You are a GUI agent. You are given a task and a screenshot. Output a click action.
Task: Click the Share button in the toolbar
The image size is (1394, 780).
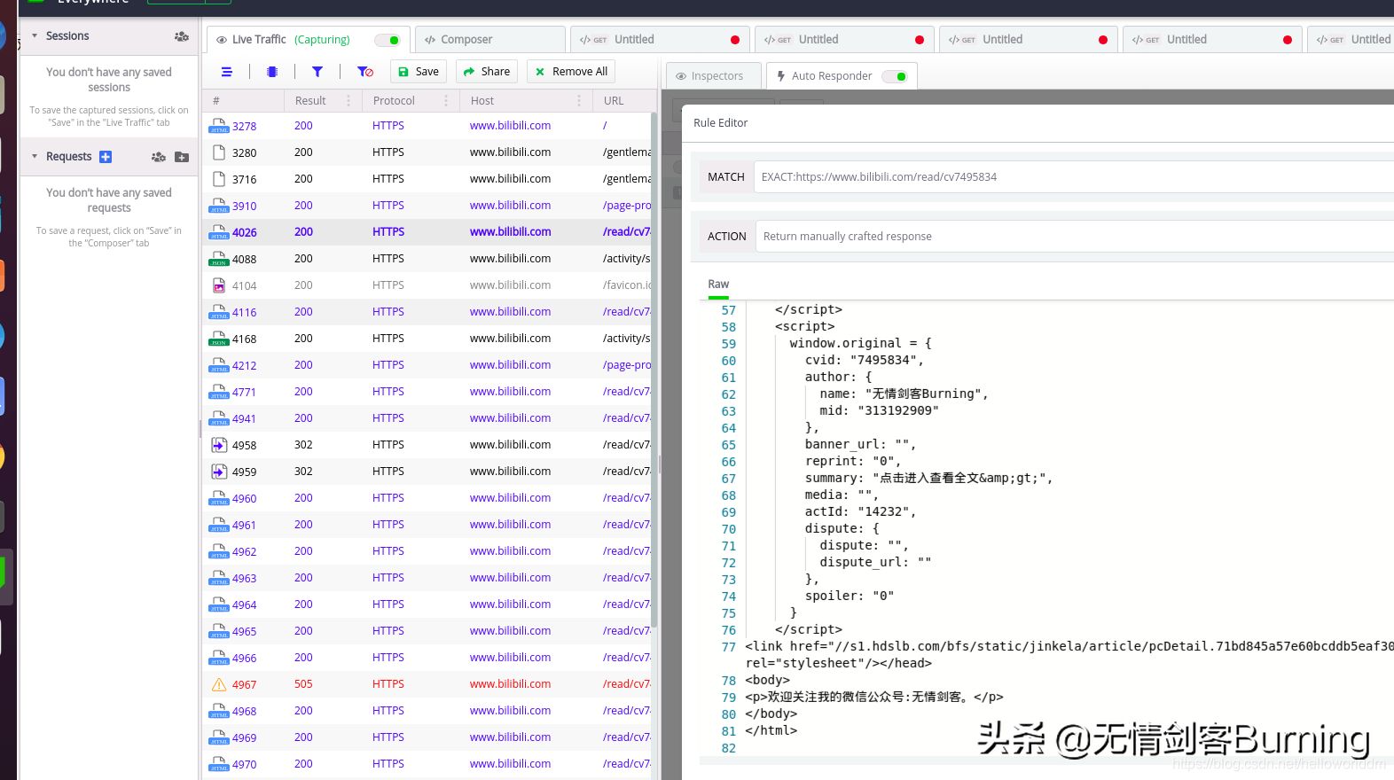coord(487,72)
